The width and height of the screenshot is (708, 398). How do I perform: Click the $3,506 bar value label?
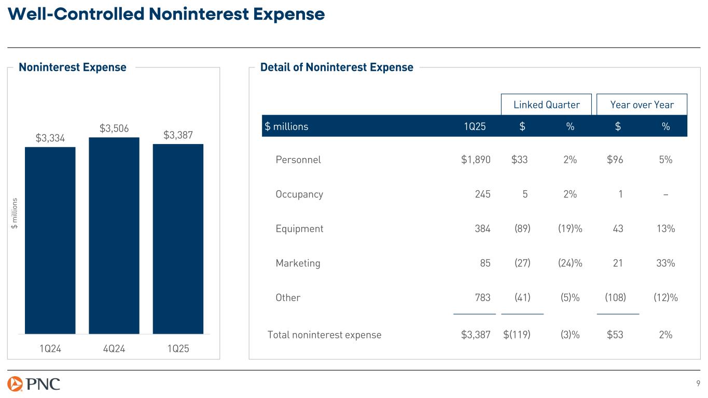[114, 128]
